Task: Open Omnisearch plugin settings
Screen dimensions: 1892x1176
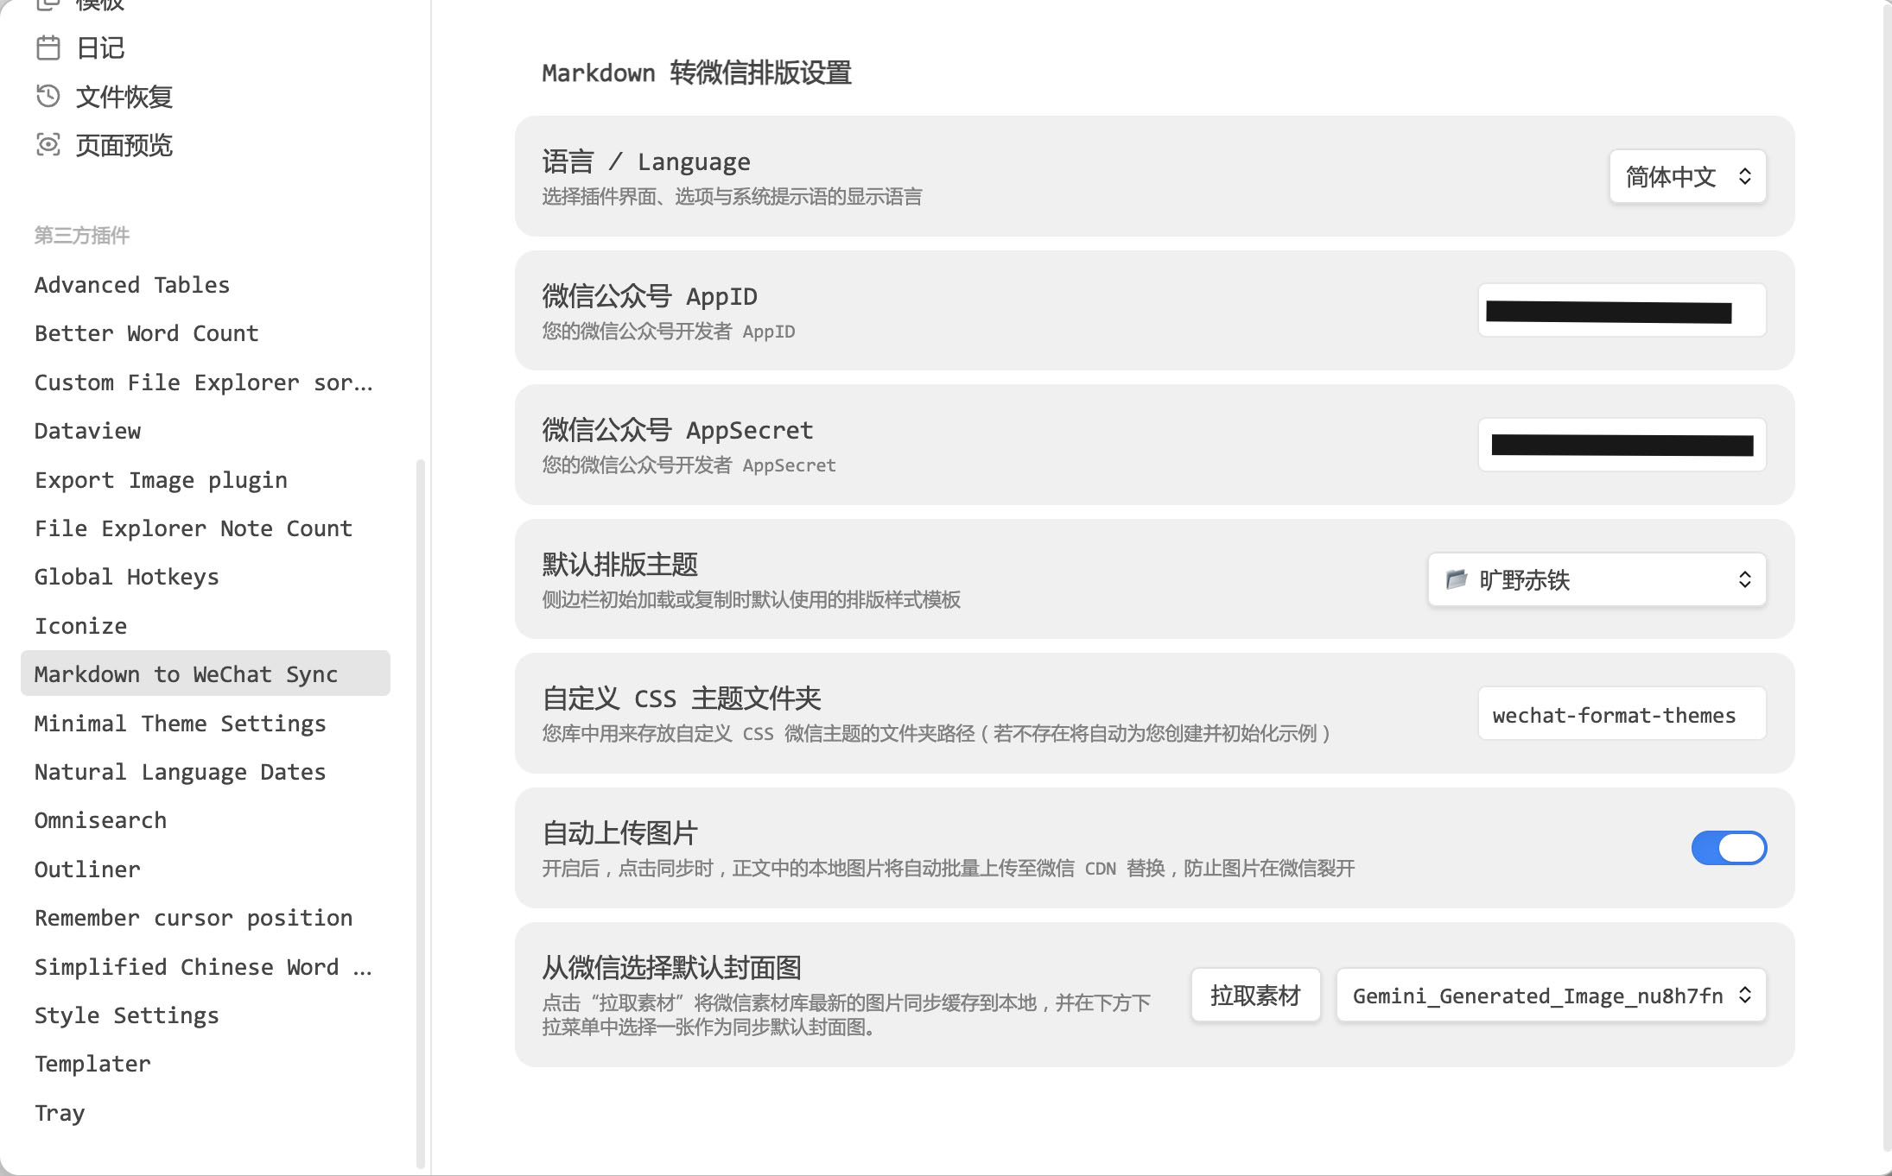Action: pos(206,820)
